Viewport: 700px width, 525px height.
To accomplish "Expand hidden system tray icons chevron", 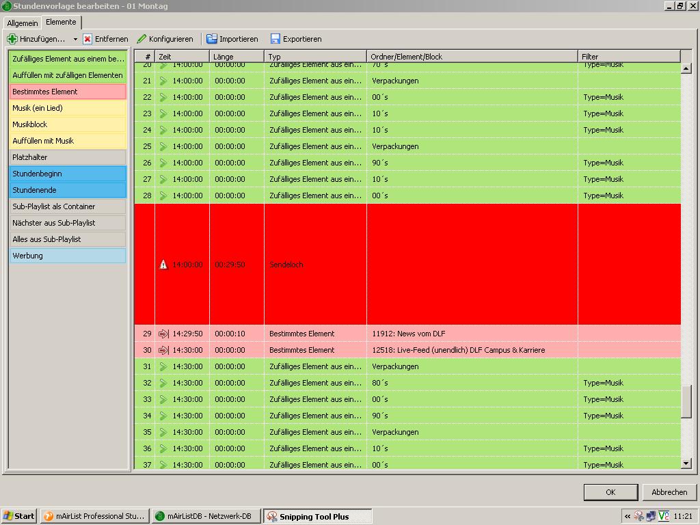I will pos(628,516).
